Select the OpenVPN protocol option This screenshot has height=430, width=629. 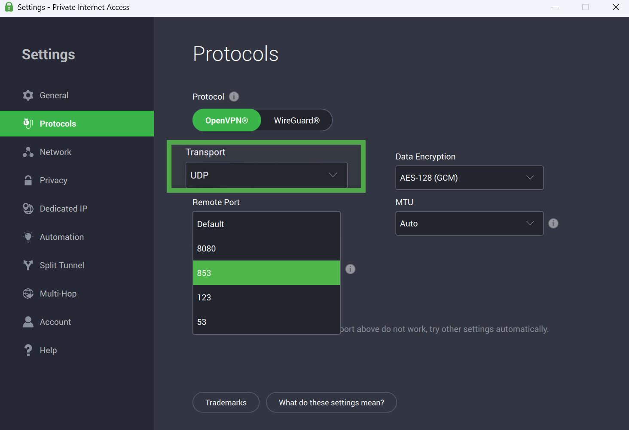pos(226,120)
